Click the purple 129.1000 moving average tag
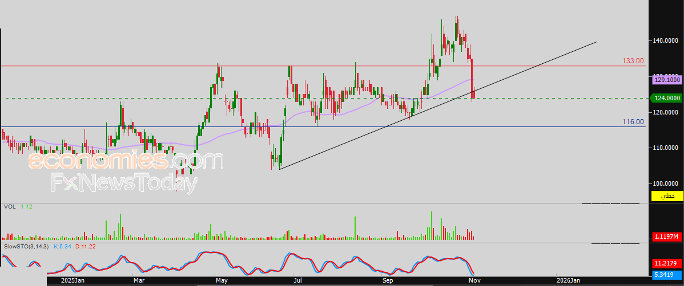Image resolution: width=684 pixels, height=286 pixels. point(667,80)
